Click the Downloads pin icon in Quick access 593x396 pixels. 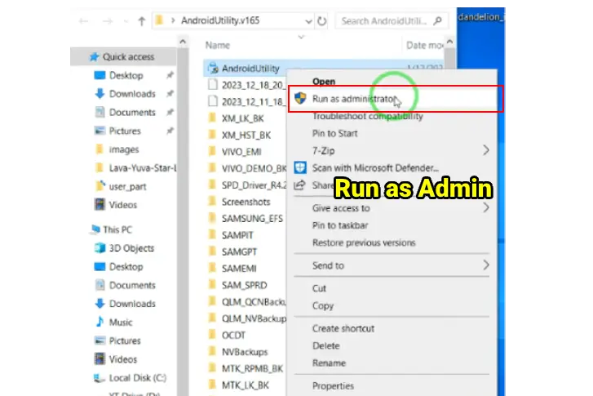[170, 94]
